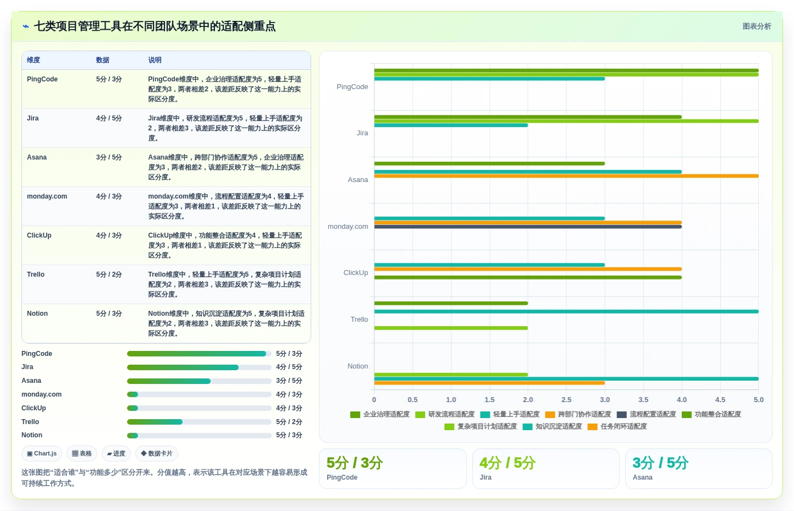This screenshot has height=511, width=794.
Task: Open the PingCode 5分 / 3分 data card
Action: [x=393, y=469]
